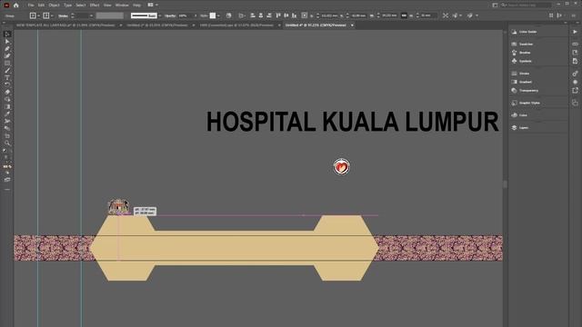
Task: Click the Transform isolate icon beside height field
Action: point(446,15)
